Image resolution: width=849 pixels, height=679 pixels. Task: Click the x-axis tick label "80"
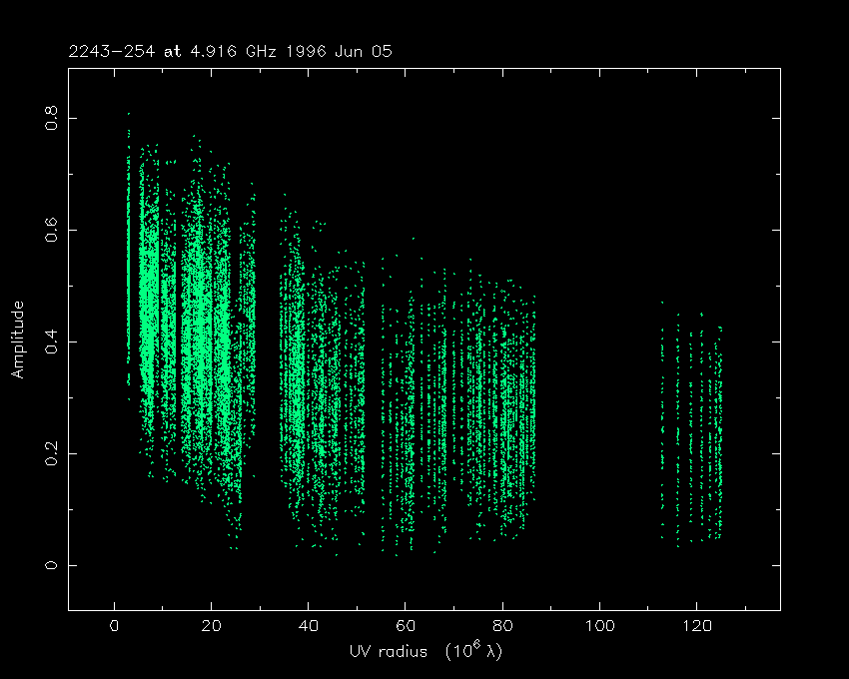click(x=502, y=628)
